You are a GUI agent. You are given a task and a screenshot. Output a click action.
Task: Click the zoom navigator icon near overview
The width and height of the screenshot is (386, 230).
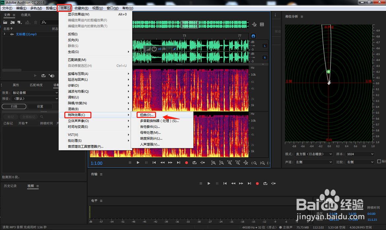pos(254,24)
